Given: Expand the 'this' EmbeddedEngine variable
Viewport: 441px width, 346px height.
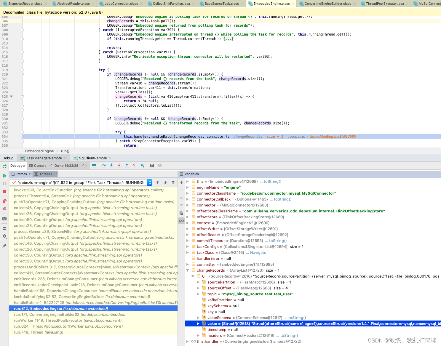Looking at the screenshot, I should pyautogui.click(x=188, y=181).
